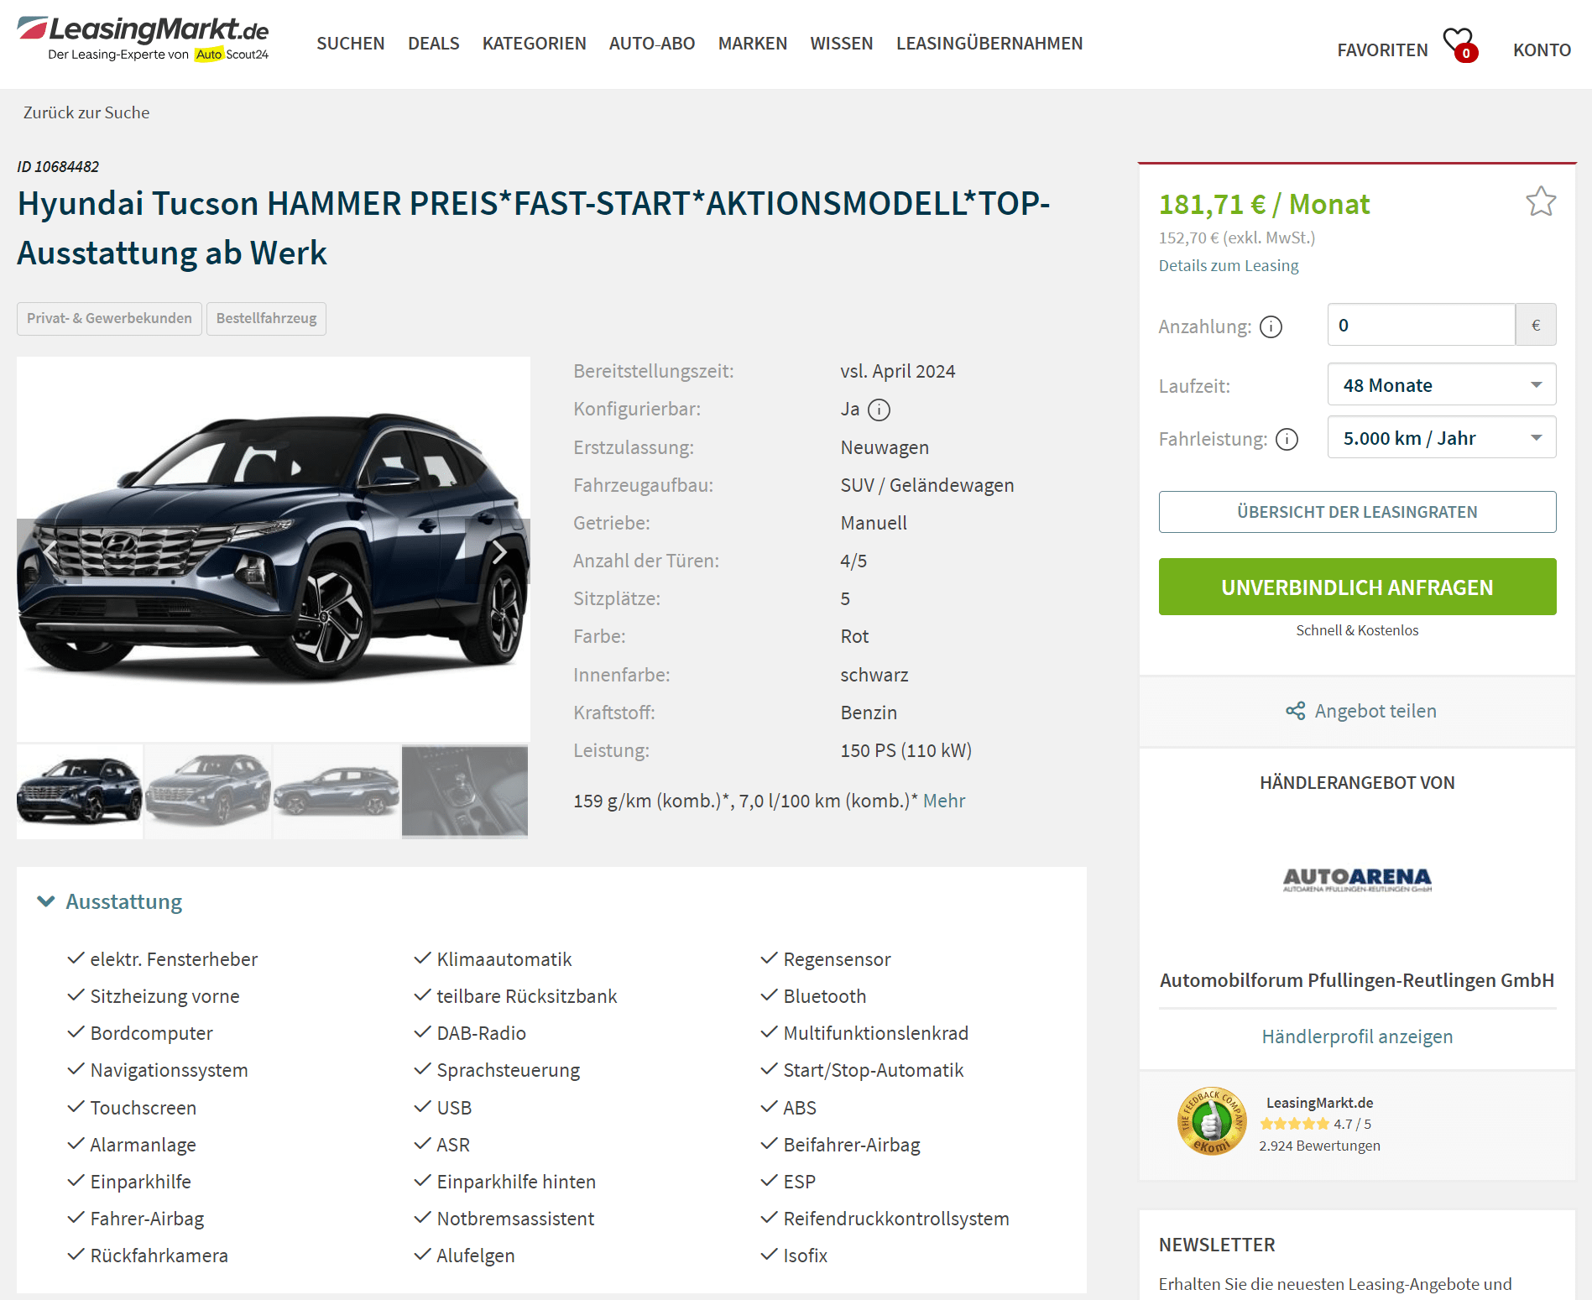The width and height of the screenshot is (1592, 1300).
Task: Collapse the Ausstattung section
Action: pos(110,901)
